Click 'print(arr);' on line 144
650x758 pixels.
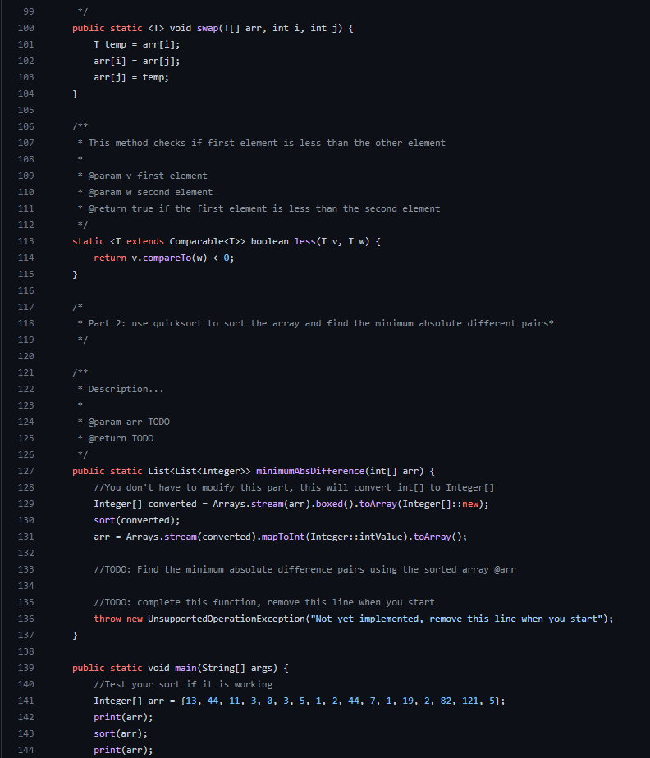(x=123, y=750)
